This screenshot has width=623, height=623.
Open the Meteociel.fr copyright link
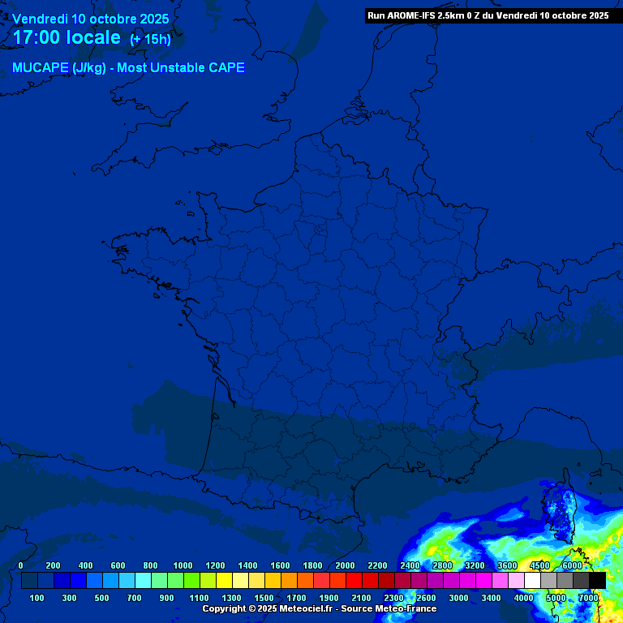[x=268, y=608]
